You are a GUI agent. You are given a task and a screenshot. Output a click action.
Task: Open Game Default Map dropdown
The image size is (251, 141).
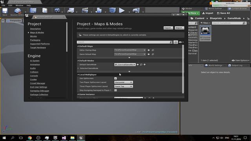tap(130, 54)
